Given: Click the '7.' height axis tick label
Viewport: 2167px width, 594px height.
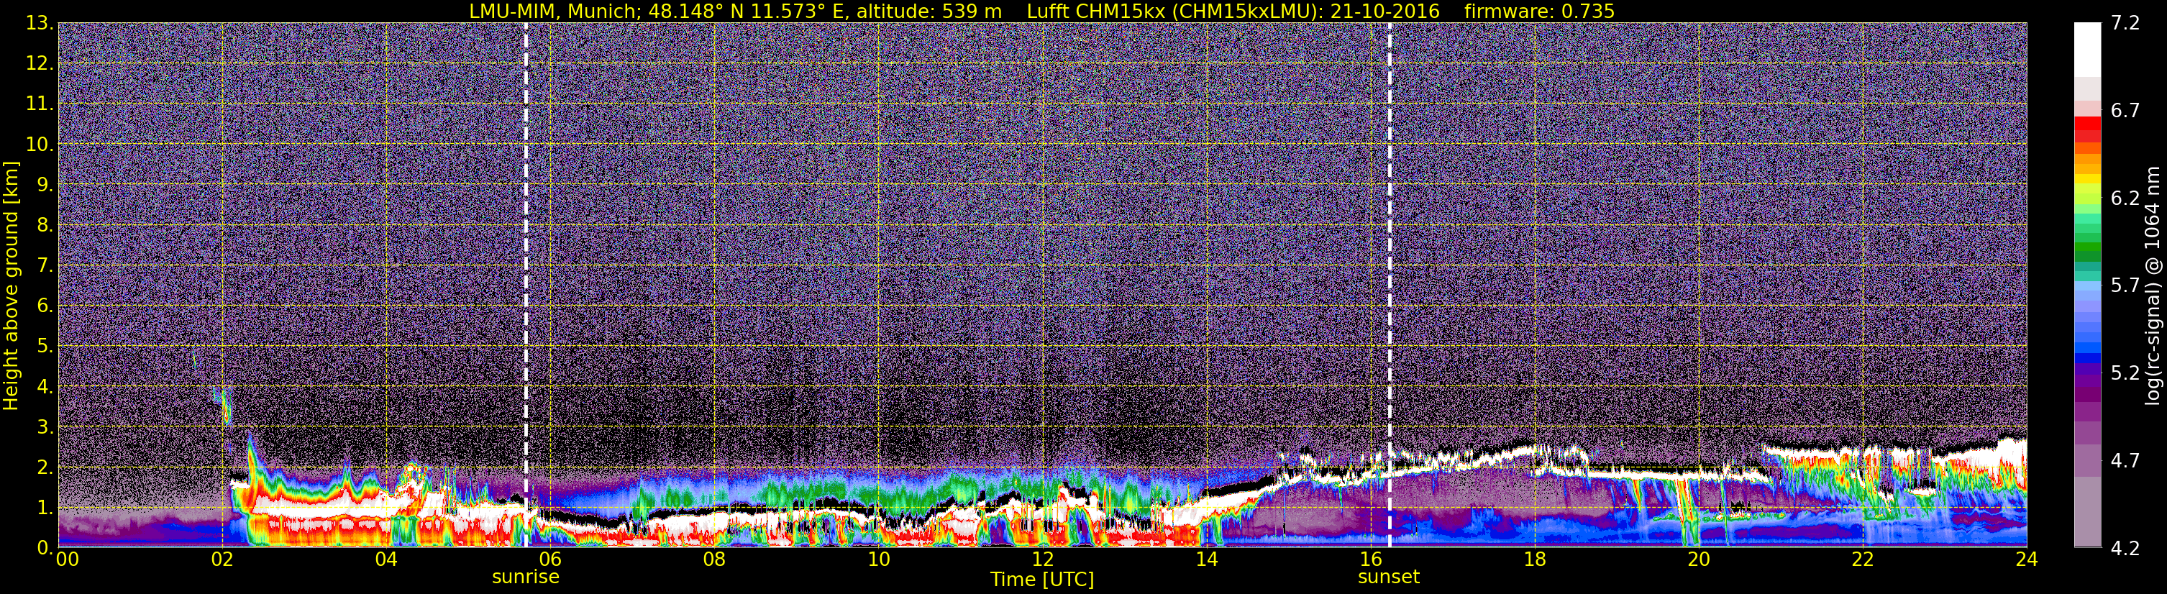Looking at the screenshot, I should point(45,265).
